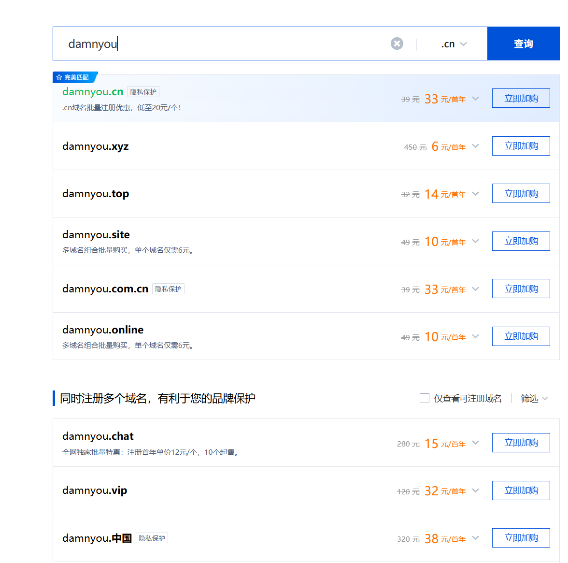This screenshot has height=563, width=568.
Task: Expand price options for damnyou.xyz
Action: pos(475,146)
